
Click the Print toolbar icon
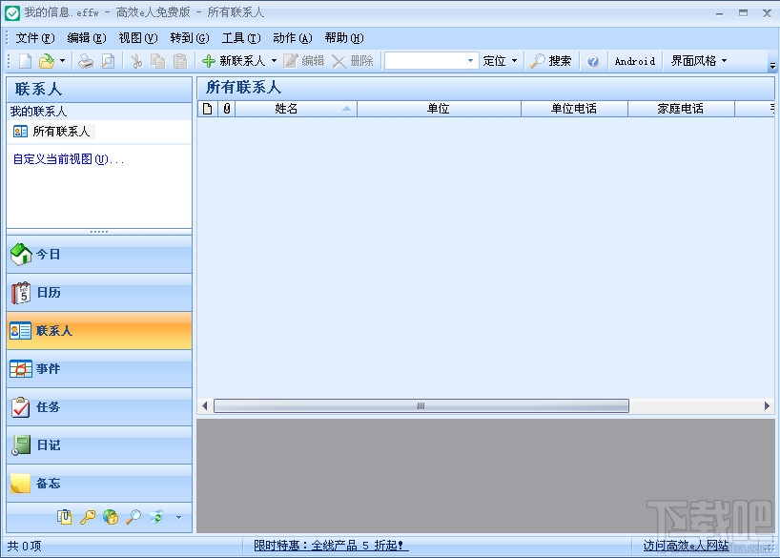pos(86,60)
